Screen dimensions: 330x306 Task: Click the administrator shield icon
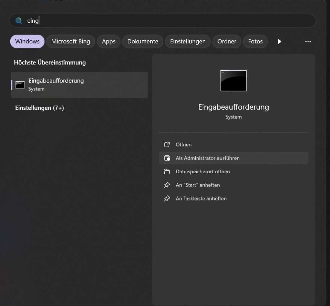point(167,158)
